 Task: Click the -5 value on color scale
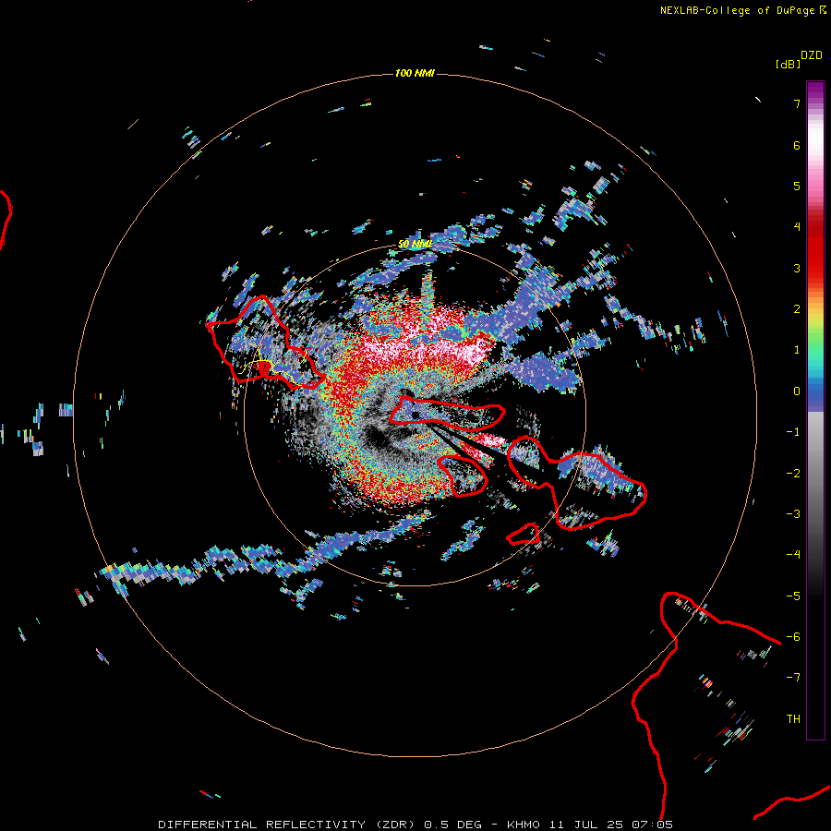pos(793,596)
